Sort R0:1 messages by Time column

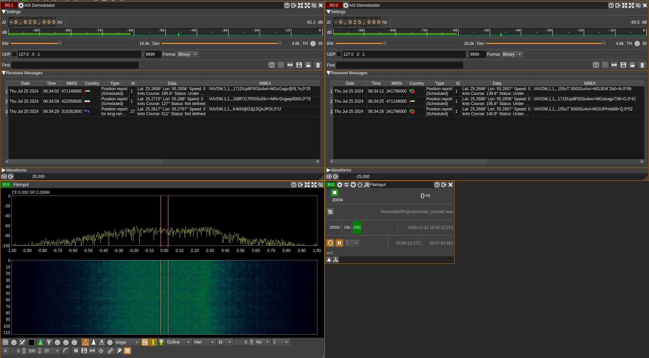[51, 83]
